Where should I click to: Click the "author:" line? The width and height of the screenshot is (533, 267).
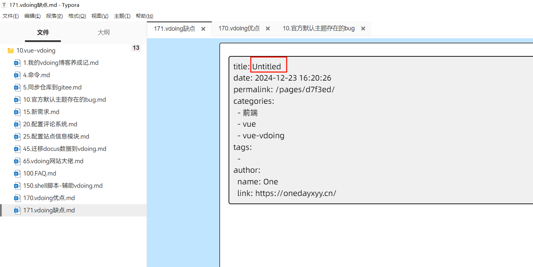(x=247, y=170)
